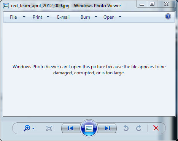Click the actual size fit icon

pos(49,128)
